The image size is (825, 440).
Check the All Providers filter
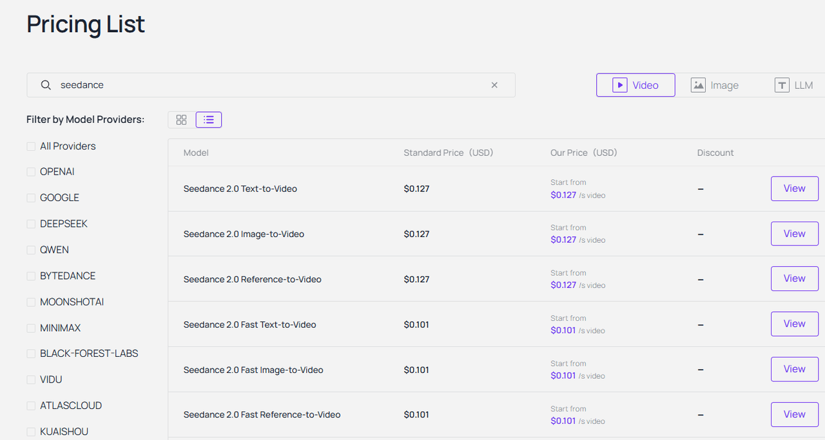[31, 146]
